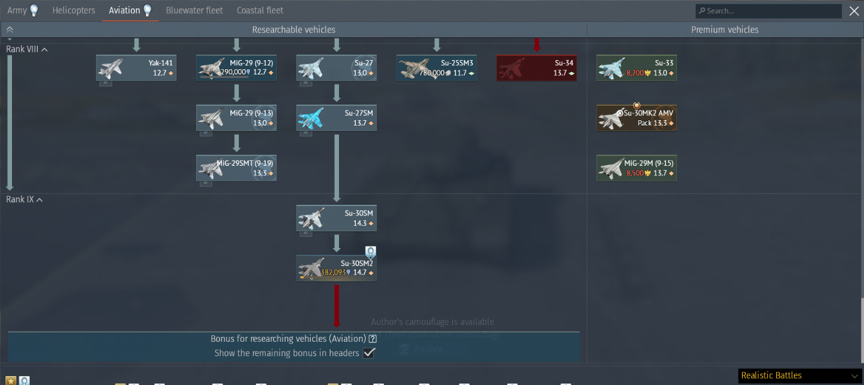
Task: Switch to the Helicopters tab
Action: pos(74,10)
